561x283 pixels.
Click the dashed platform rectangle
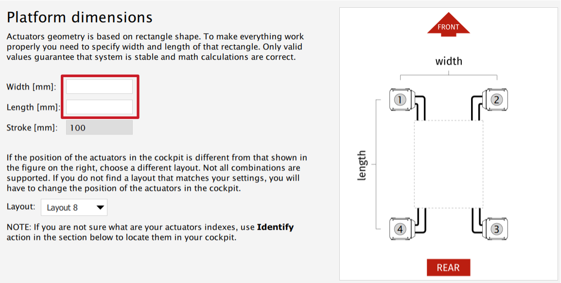pos(448,164)
